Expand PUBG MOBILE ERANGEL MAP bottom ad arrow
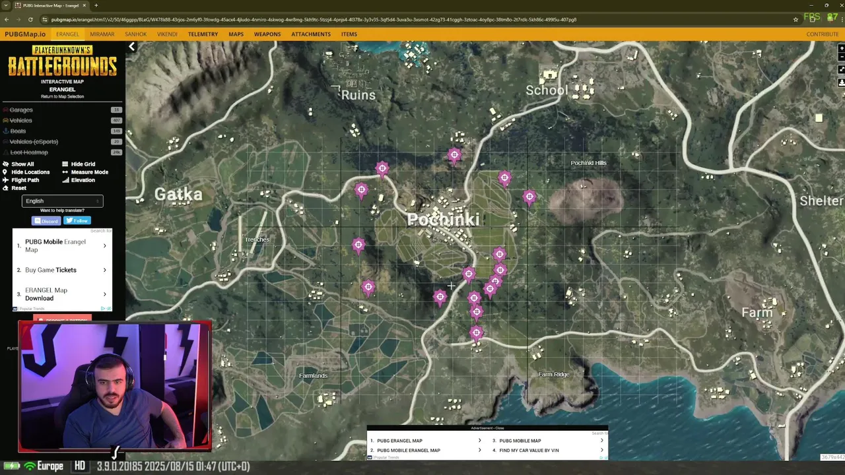Screen dimensions: 845x475 479,451
